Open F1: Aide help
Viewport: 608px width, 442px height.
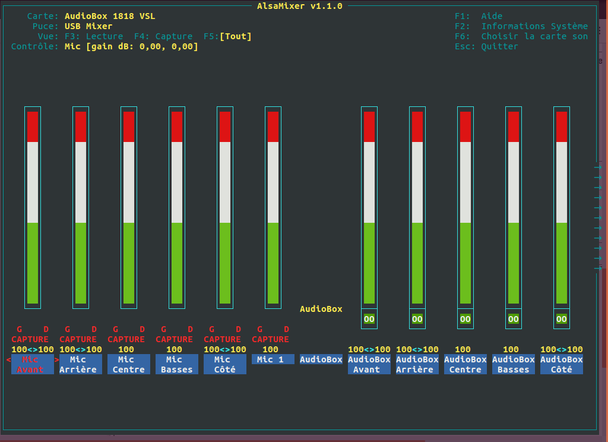(x=479, y=16)
